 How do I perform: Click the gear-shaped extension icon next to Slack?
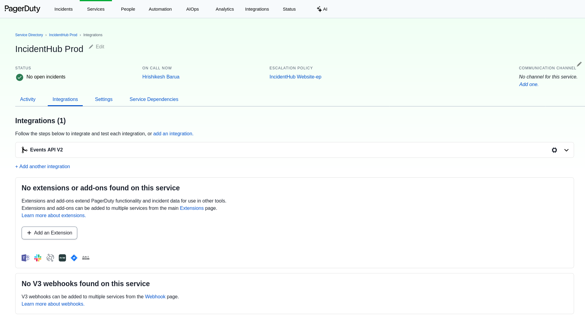pyautogui.click(x=50, y=258)
